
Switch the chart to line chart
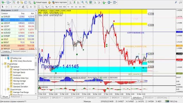coord(78,2)
